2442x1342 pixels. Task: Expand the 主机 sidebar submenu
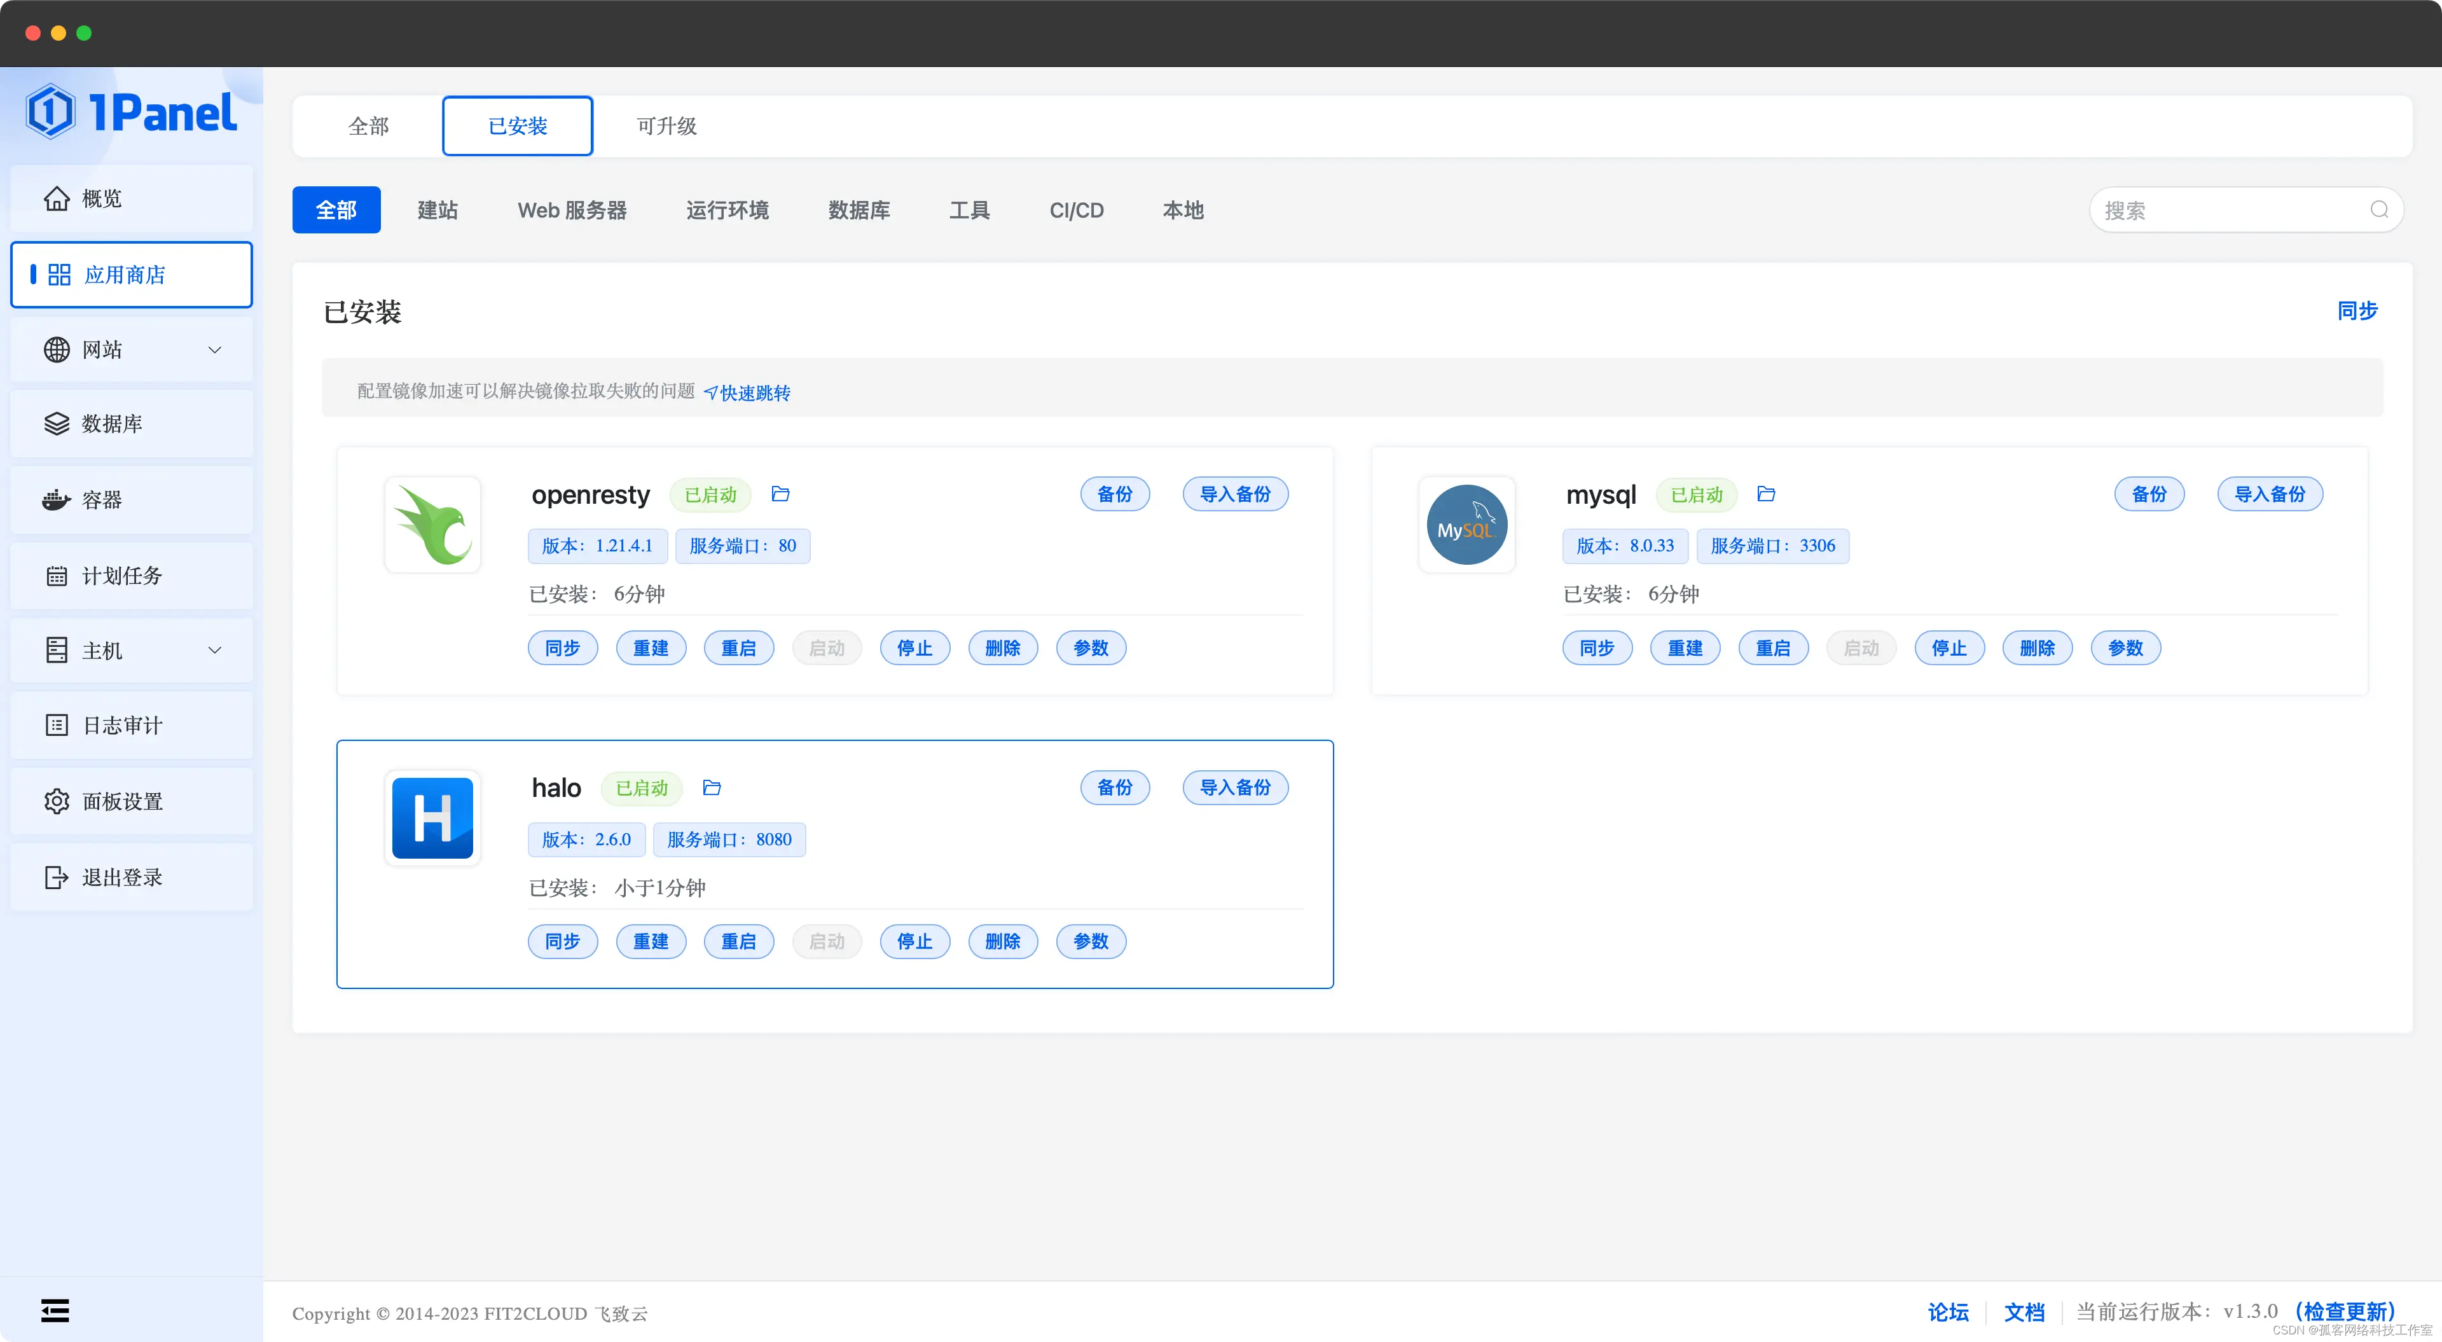point(214,651)
